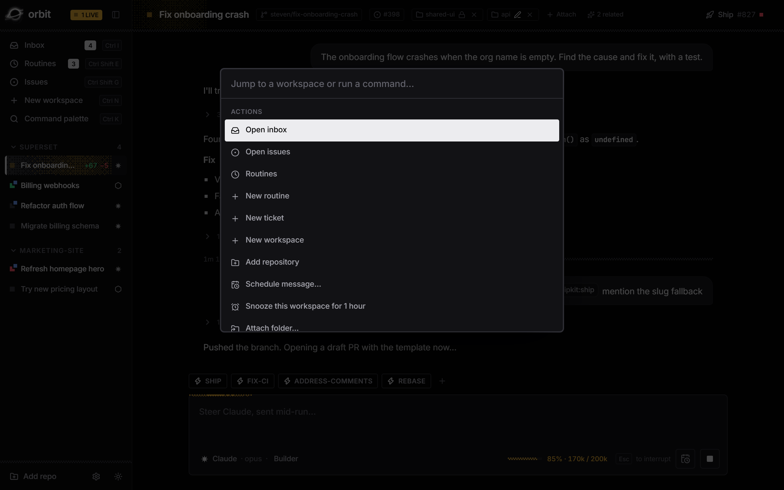The width and height of the screenshot is (784, 490).
Task: Open settings gear in sidebar footer
Action: [96, 477]
